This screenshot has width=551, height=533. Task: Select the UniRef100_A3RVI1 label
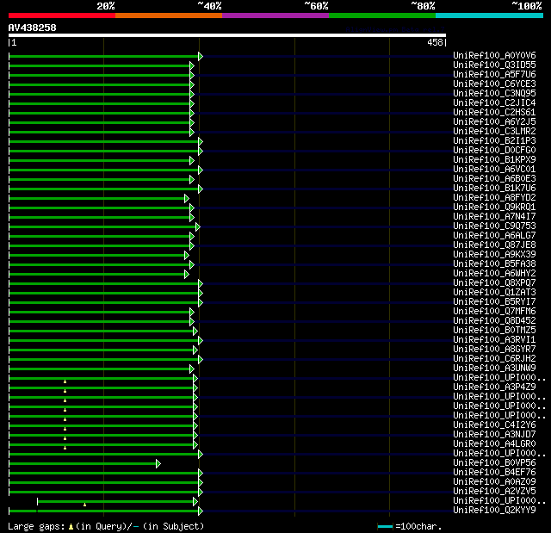click(494, 340)
